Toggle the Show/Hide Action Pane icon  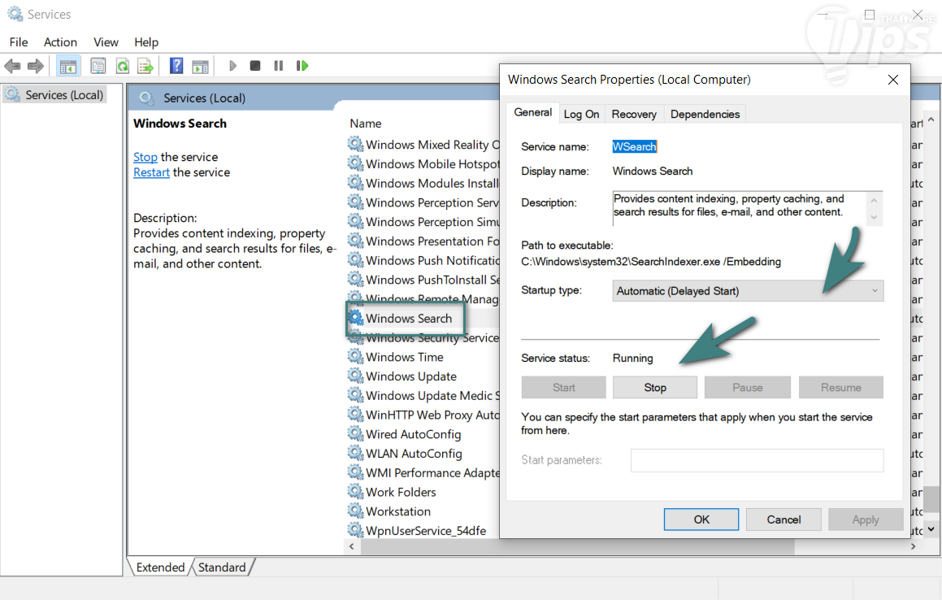[x=200, y=66]
